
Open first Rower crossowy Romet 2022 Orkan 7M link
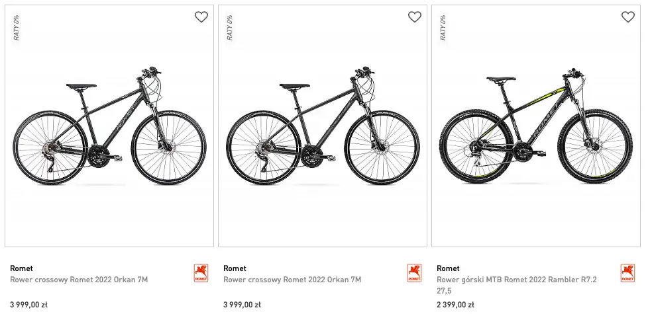pos(79,280)
